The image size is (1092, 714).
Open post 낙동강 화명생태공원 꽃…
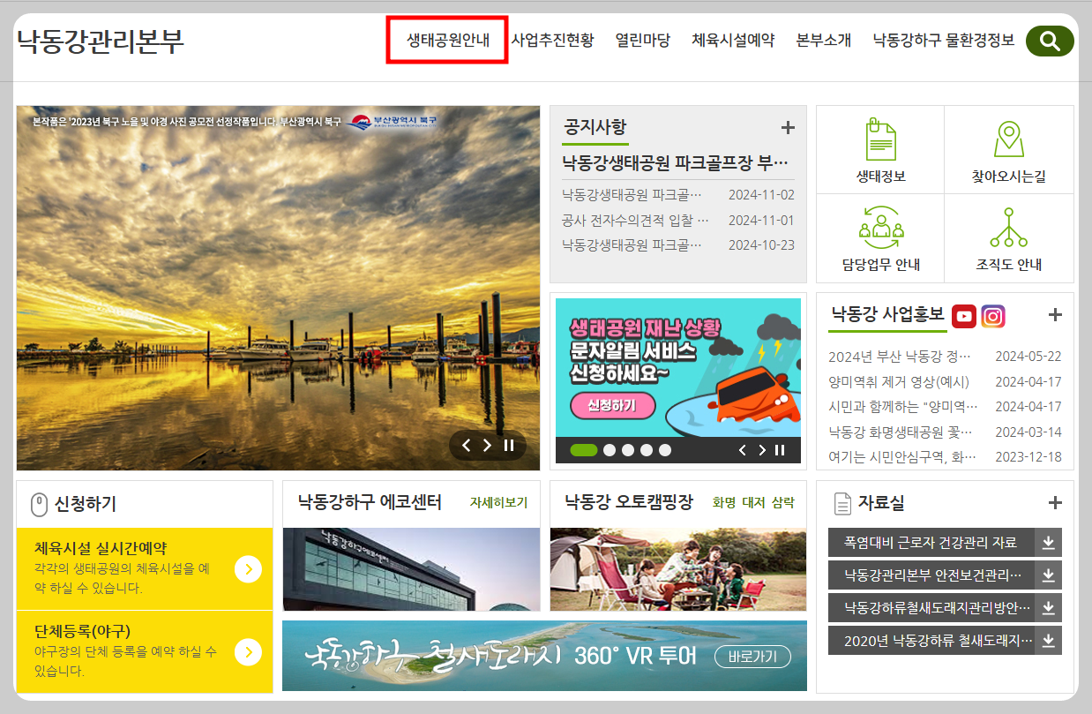click(x=901, y=432)
